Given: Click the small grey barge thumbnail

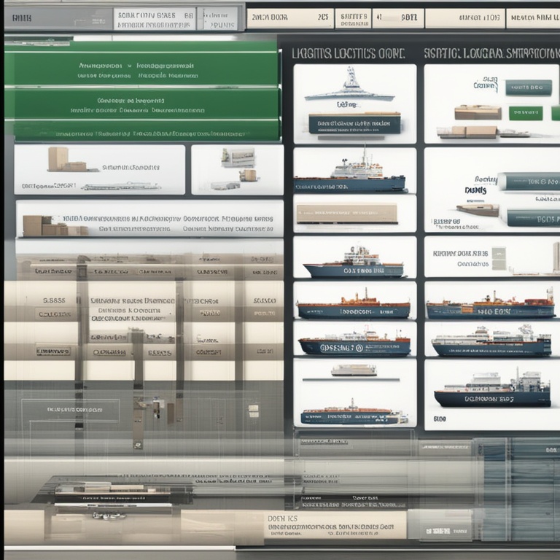Looking at the screenshot, I should click(354, 370).
